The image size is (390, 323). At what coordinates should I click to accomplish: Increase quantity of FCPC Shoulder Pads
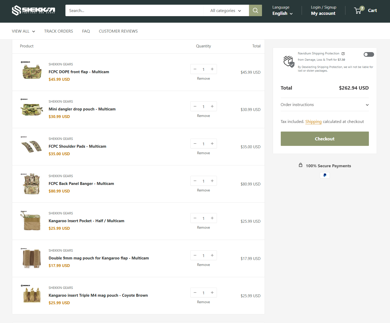tap(212, 144)
